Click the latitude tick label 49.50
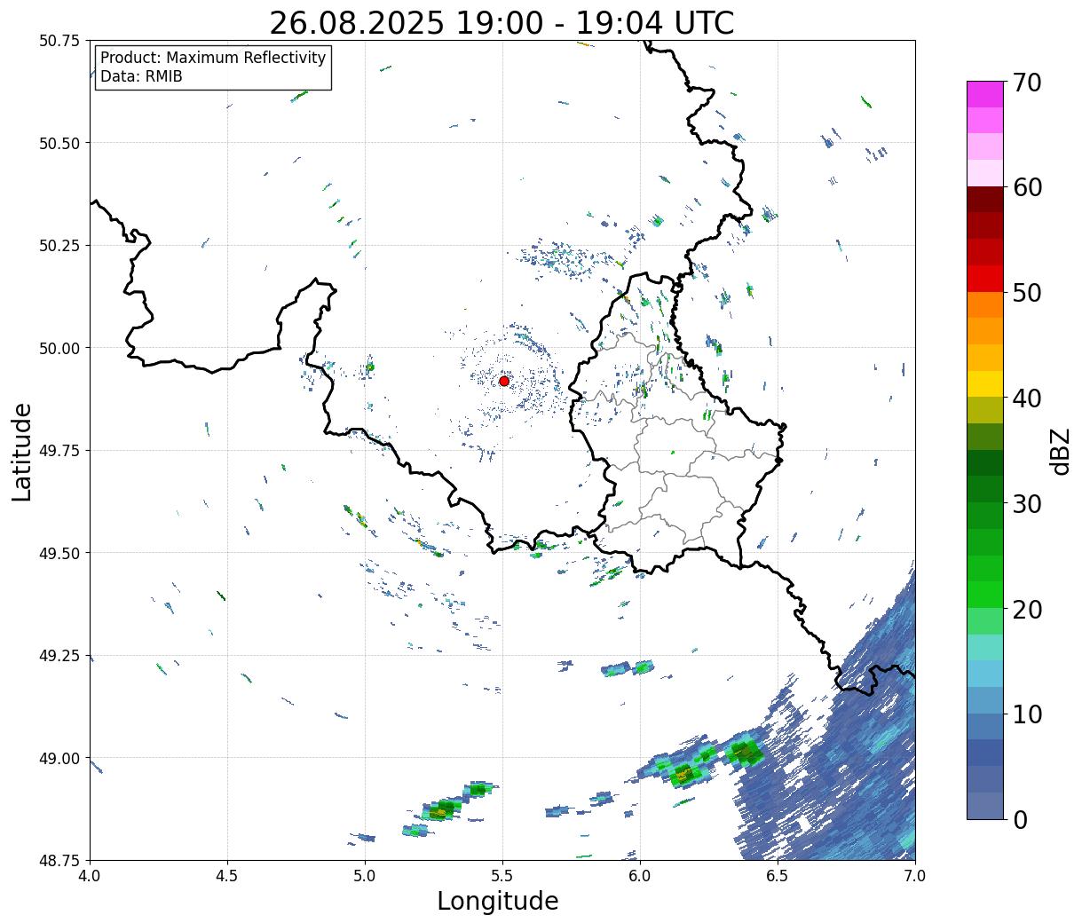 tap(59, 553)
